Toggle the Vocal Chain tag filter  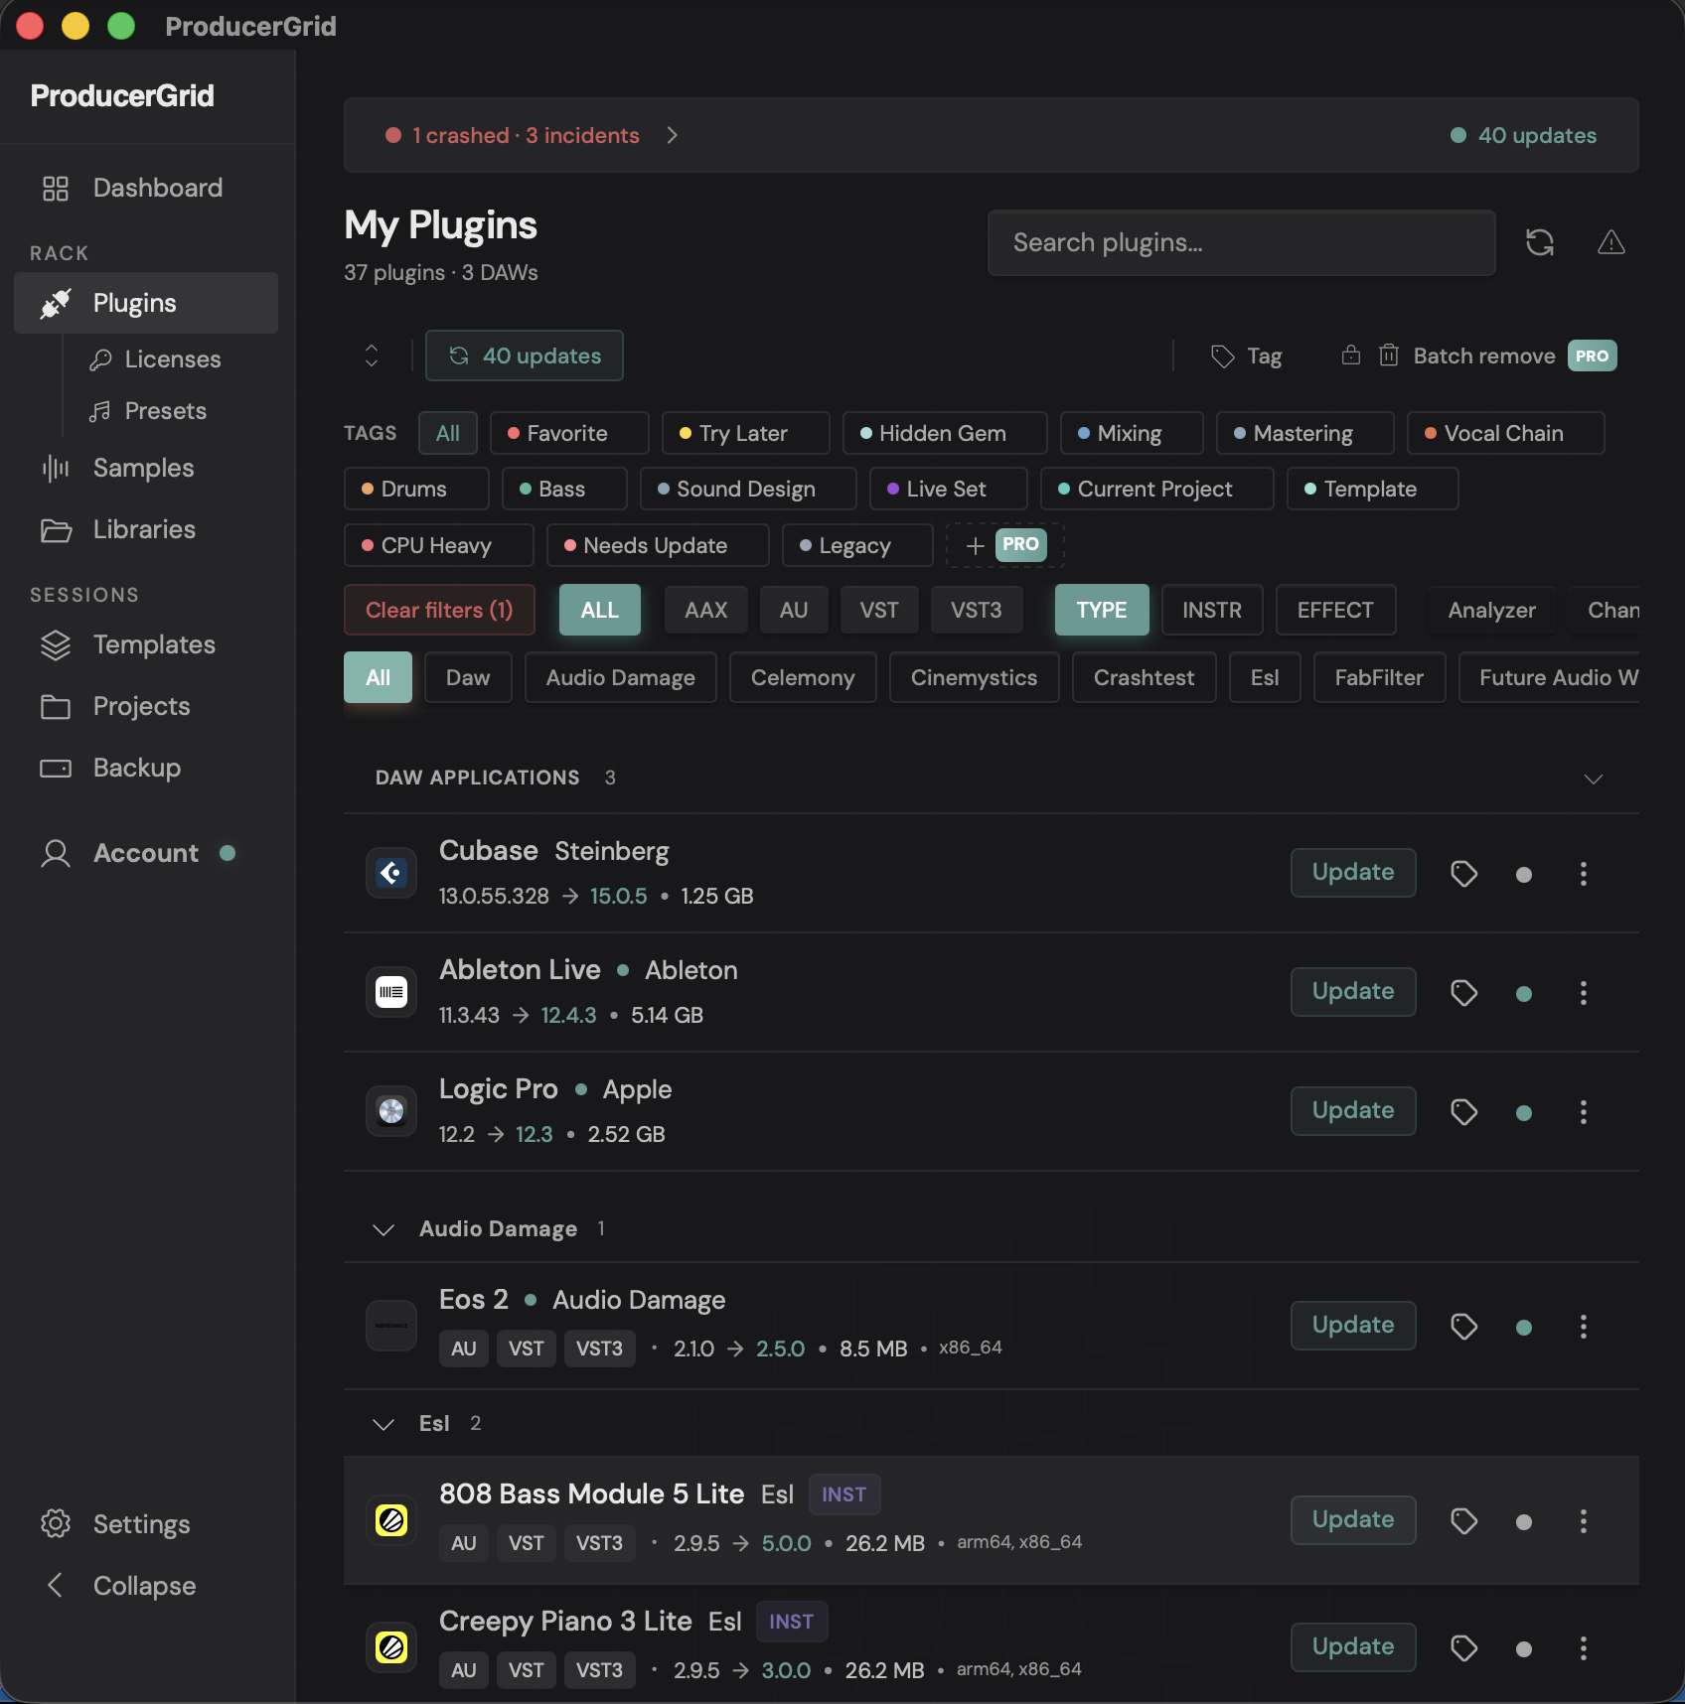(x=1506, y=433)
